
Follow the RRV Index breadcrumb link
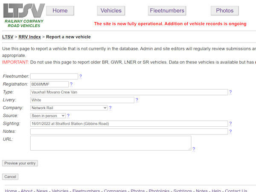[x=30, y=37]
